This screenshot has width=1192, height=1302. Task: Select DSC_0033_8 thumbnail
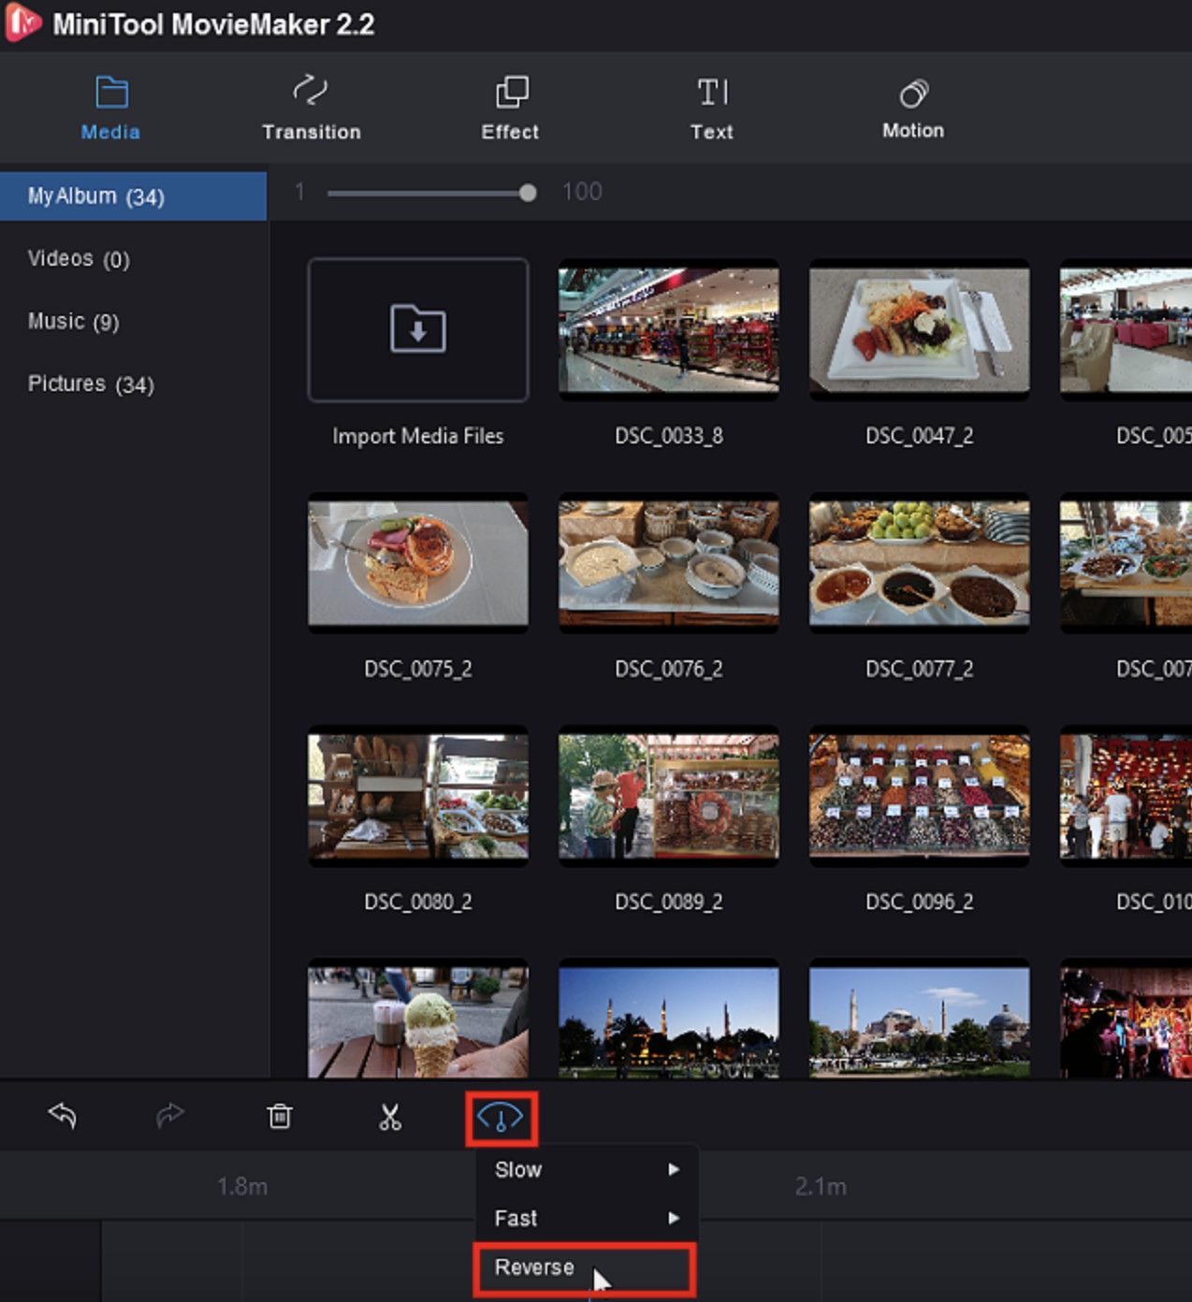(669, 330)
